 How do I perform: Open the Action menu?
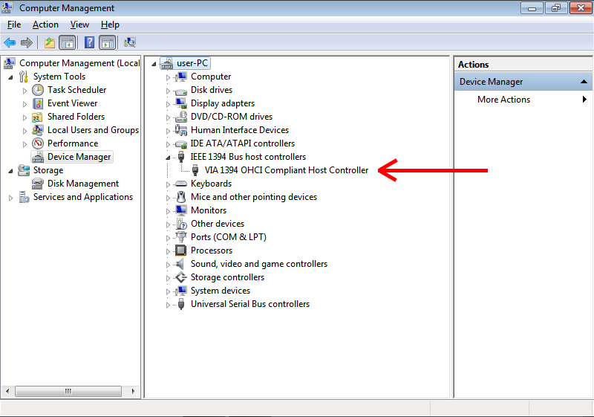(x=45, y=25)
